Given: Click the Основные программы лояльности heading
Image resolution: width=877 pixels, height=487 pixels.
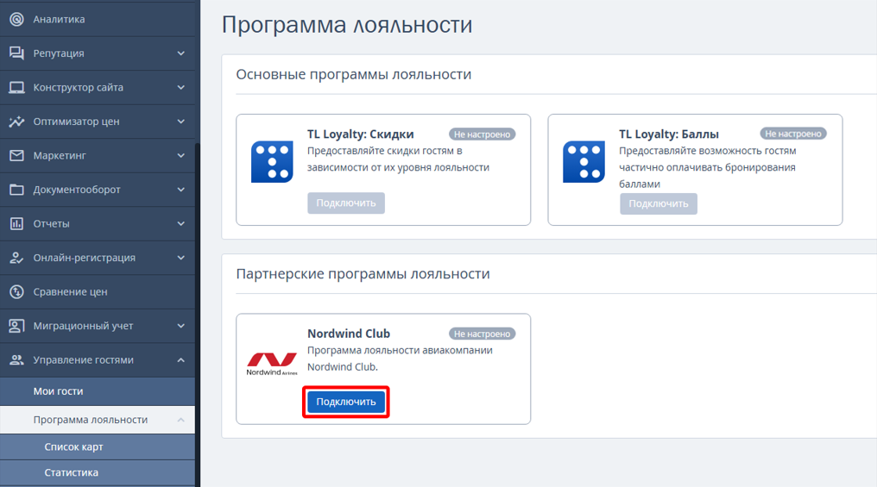Looking at the screenshot, I should (354, 74).
